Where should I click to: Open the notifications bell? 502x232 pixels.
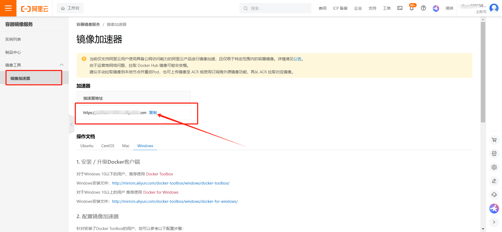click(412, 8)
